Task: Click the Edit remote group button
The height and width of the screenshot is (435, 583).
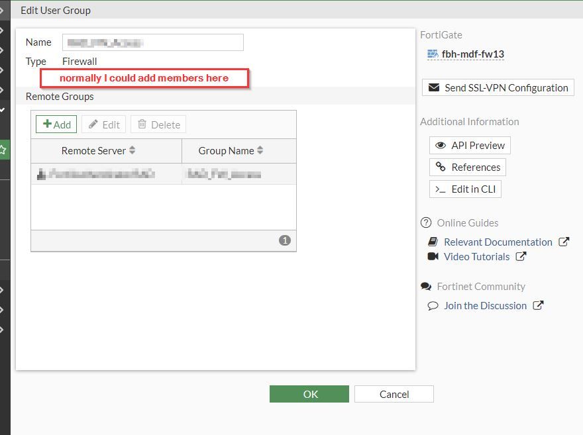Action: click(104, 124)
